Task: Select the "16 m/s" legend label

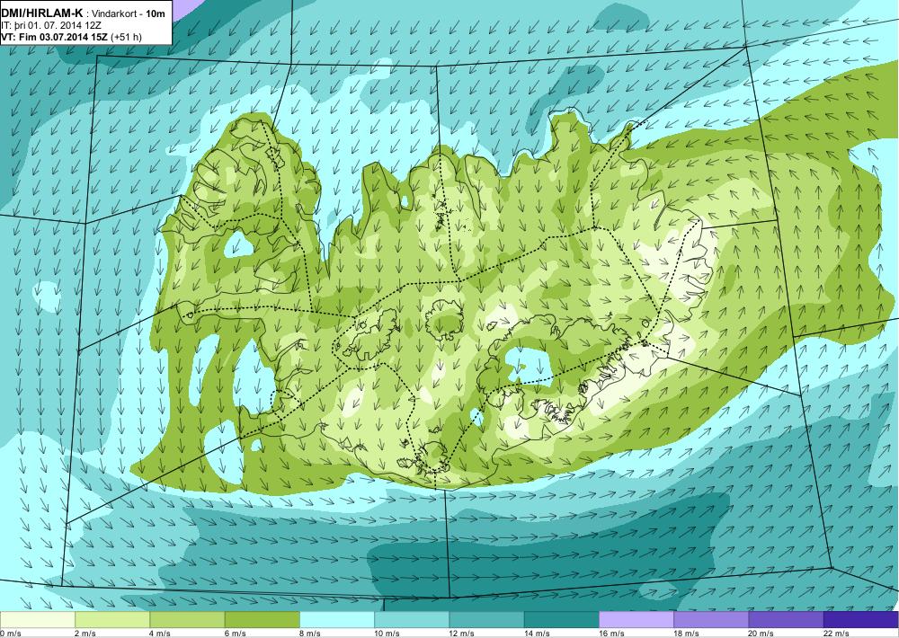Action: [x=611, y=634]
